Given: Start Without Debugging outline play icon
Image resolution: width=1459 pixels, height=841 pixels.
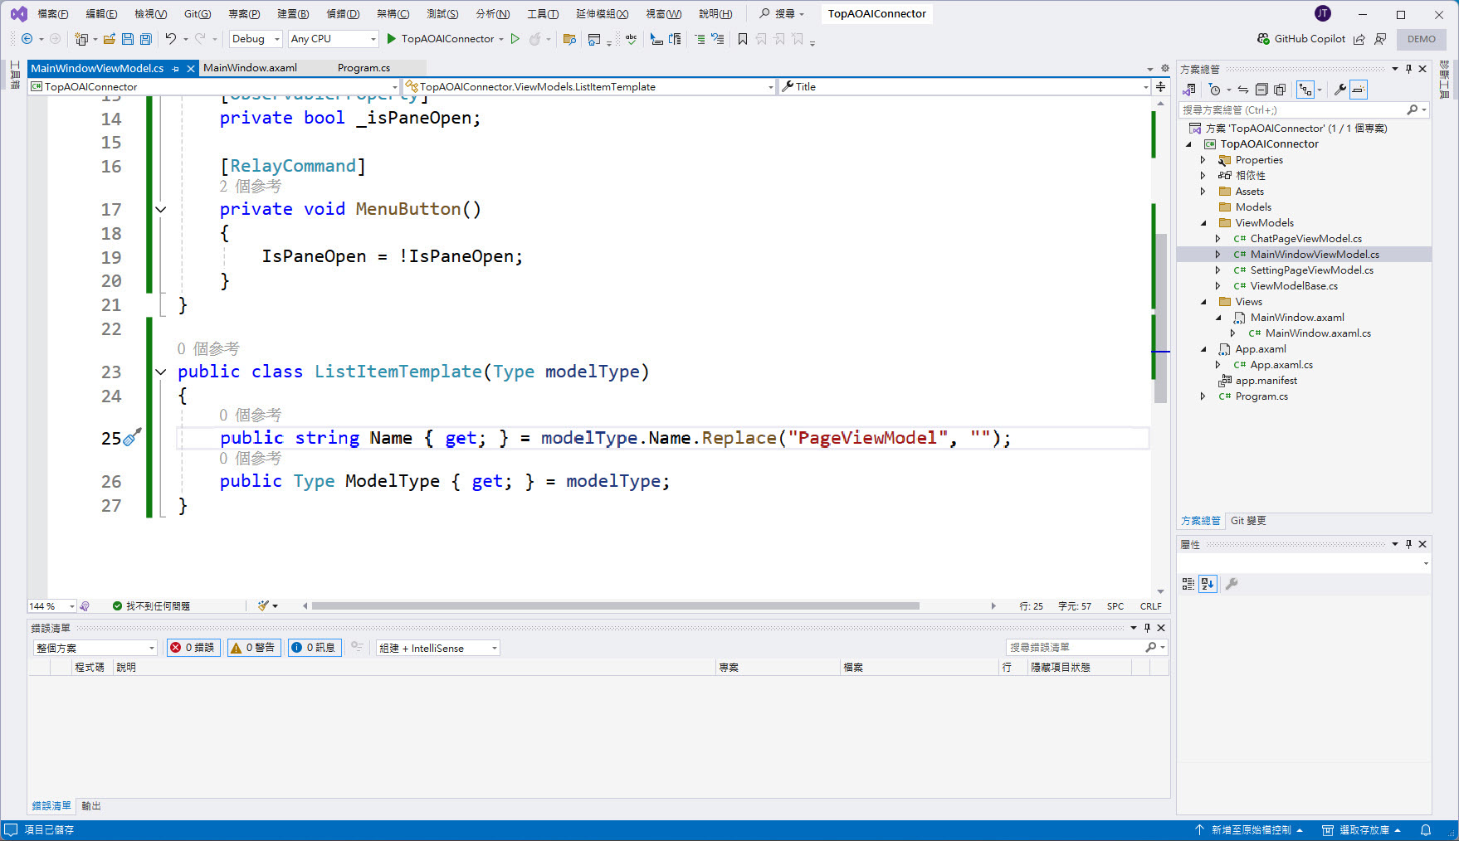Looking at the screenshot, I should [515, 39].
